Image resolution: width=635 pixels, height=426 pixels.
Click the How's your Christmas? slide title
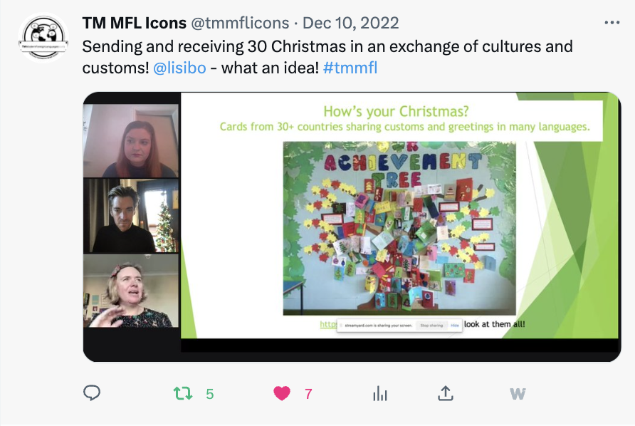click(x=396, y=111)
